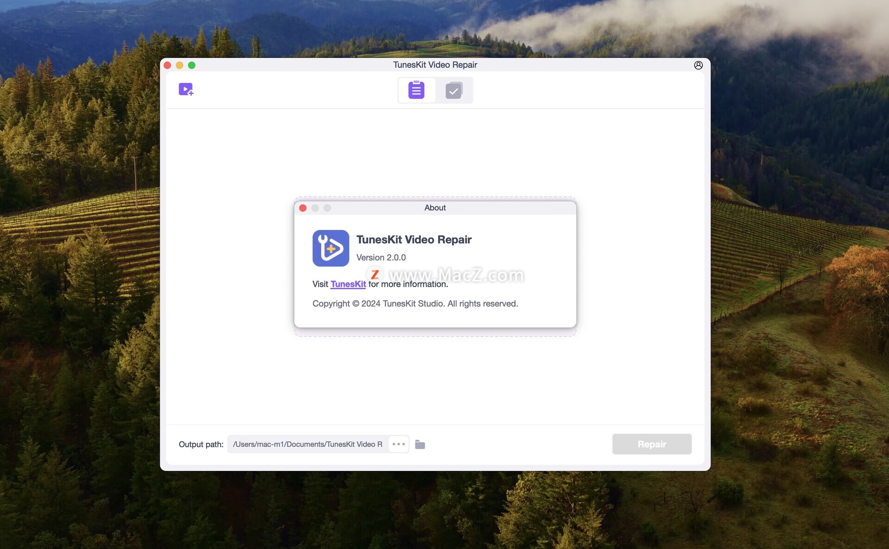Click the output path text field
The width and height of the screenshot is (889, 549).
click(307, 444)
